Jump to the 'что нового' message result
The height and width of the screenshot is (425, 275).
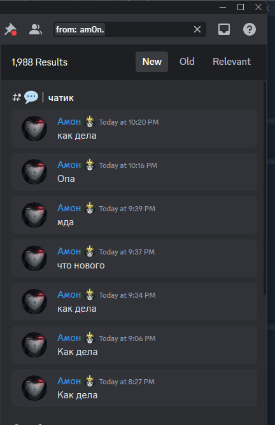coord(134,258)
